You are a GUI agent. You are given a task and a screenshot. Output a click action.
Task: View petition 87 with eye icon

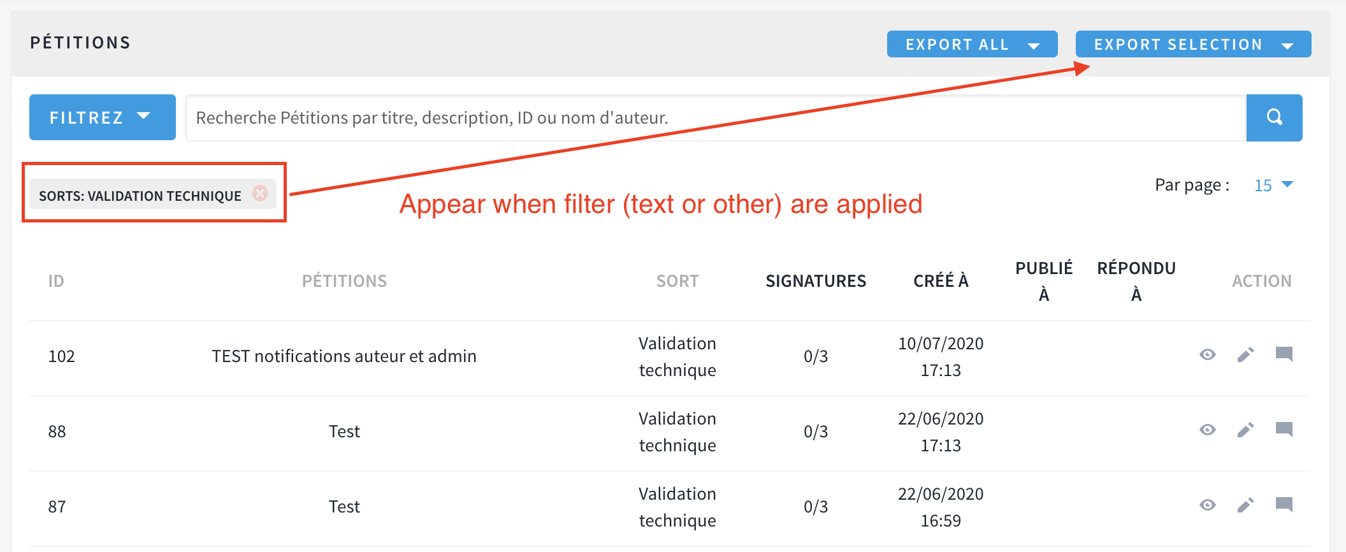1207,505
